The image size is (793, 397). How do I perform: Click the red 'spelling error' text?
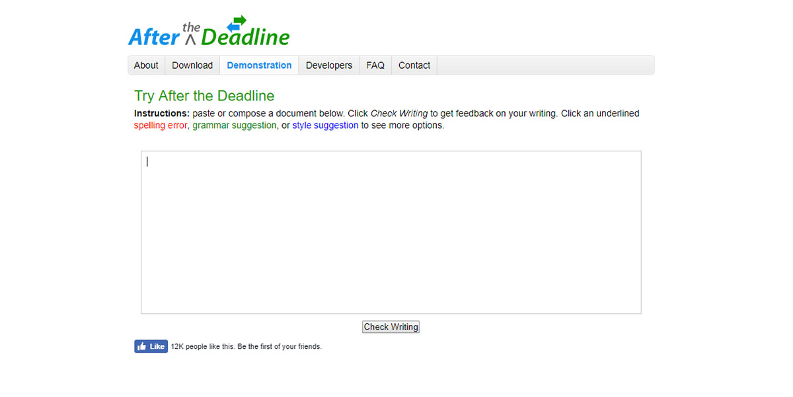(161, 126)
